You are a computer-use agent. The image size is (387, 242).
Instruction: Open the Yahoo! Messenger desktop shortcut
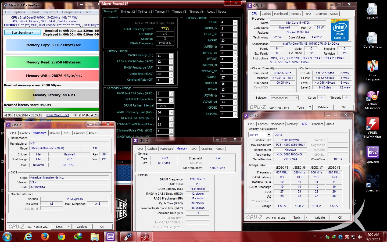[372, 100]
